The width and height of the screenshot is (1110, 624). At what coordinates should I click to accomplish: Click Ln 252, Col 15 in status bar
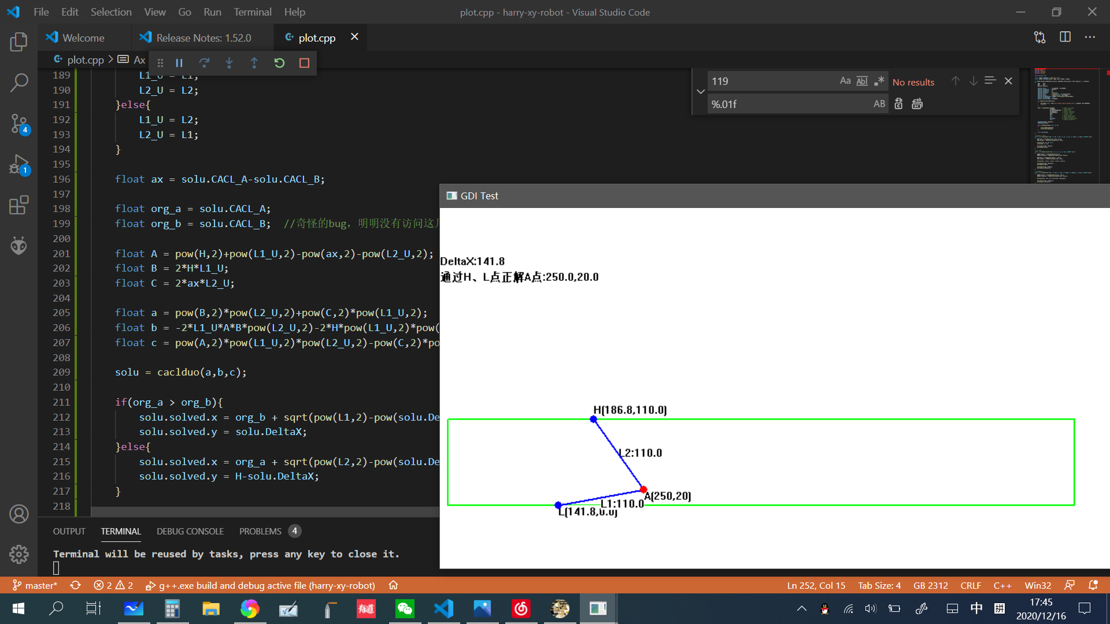click(x=816, y=585)
